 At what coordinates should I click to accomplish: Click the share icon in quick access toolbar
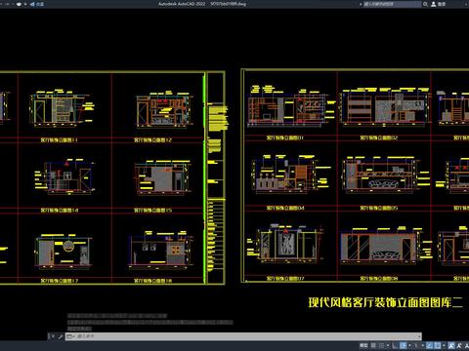(x=32, y=4)
